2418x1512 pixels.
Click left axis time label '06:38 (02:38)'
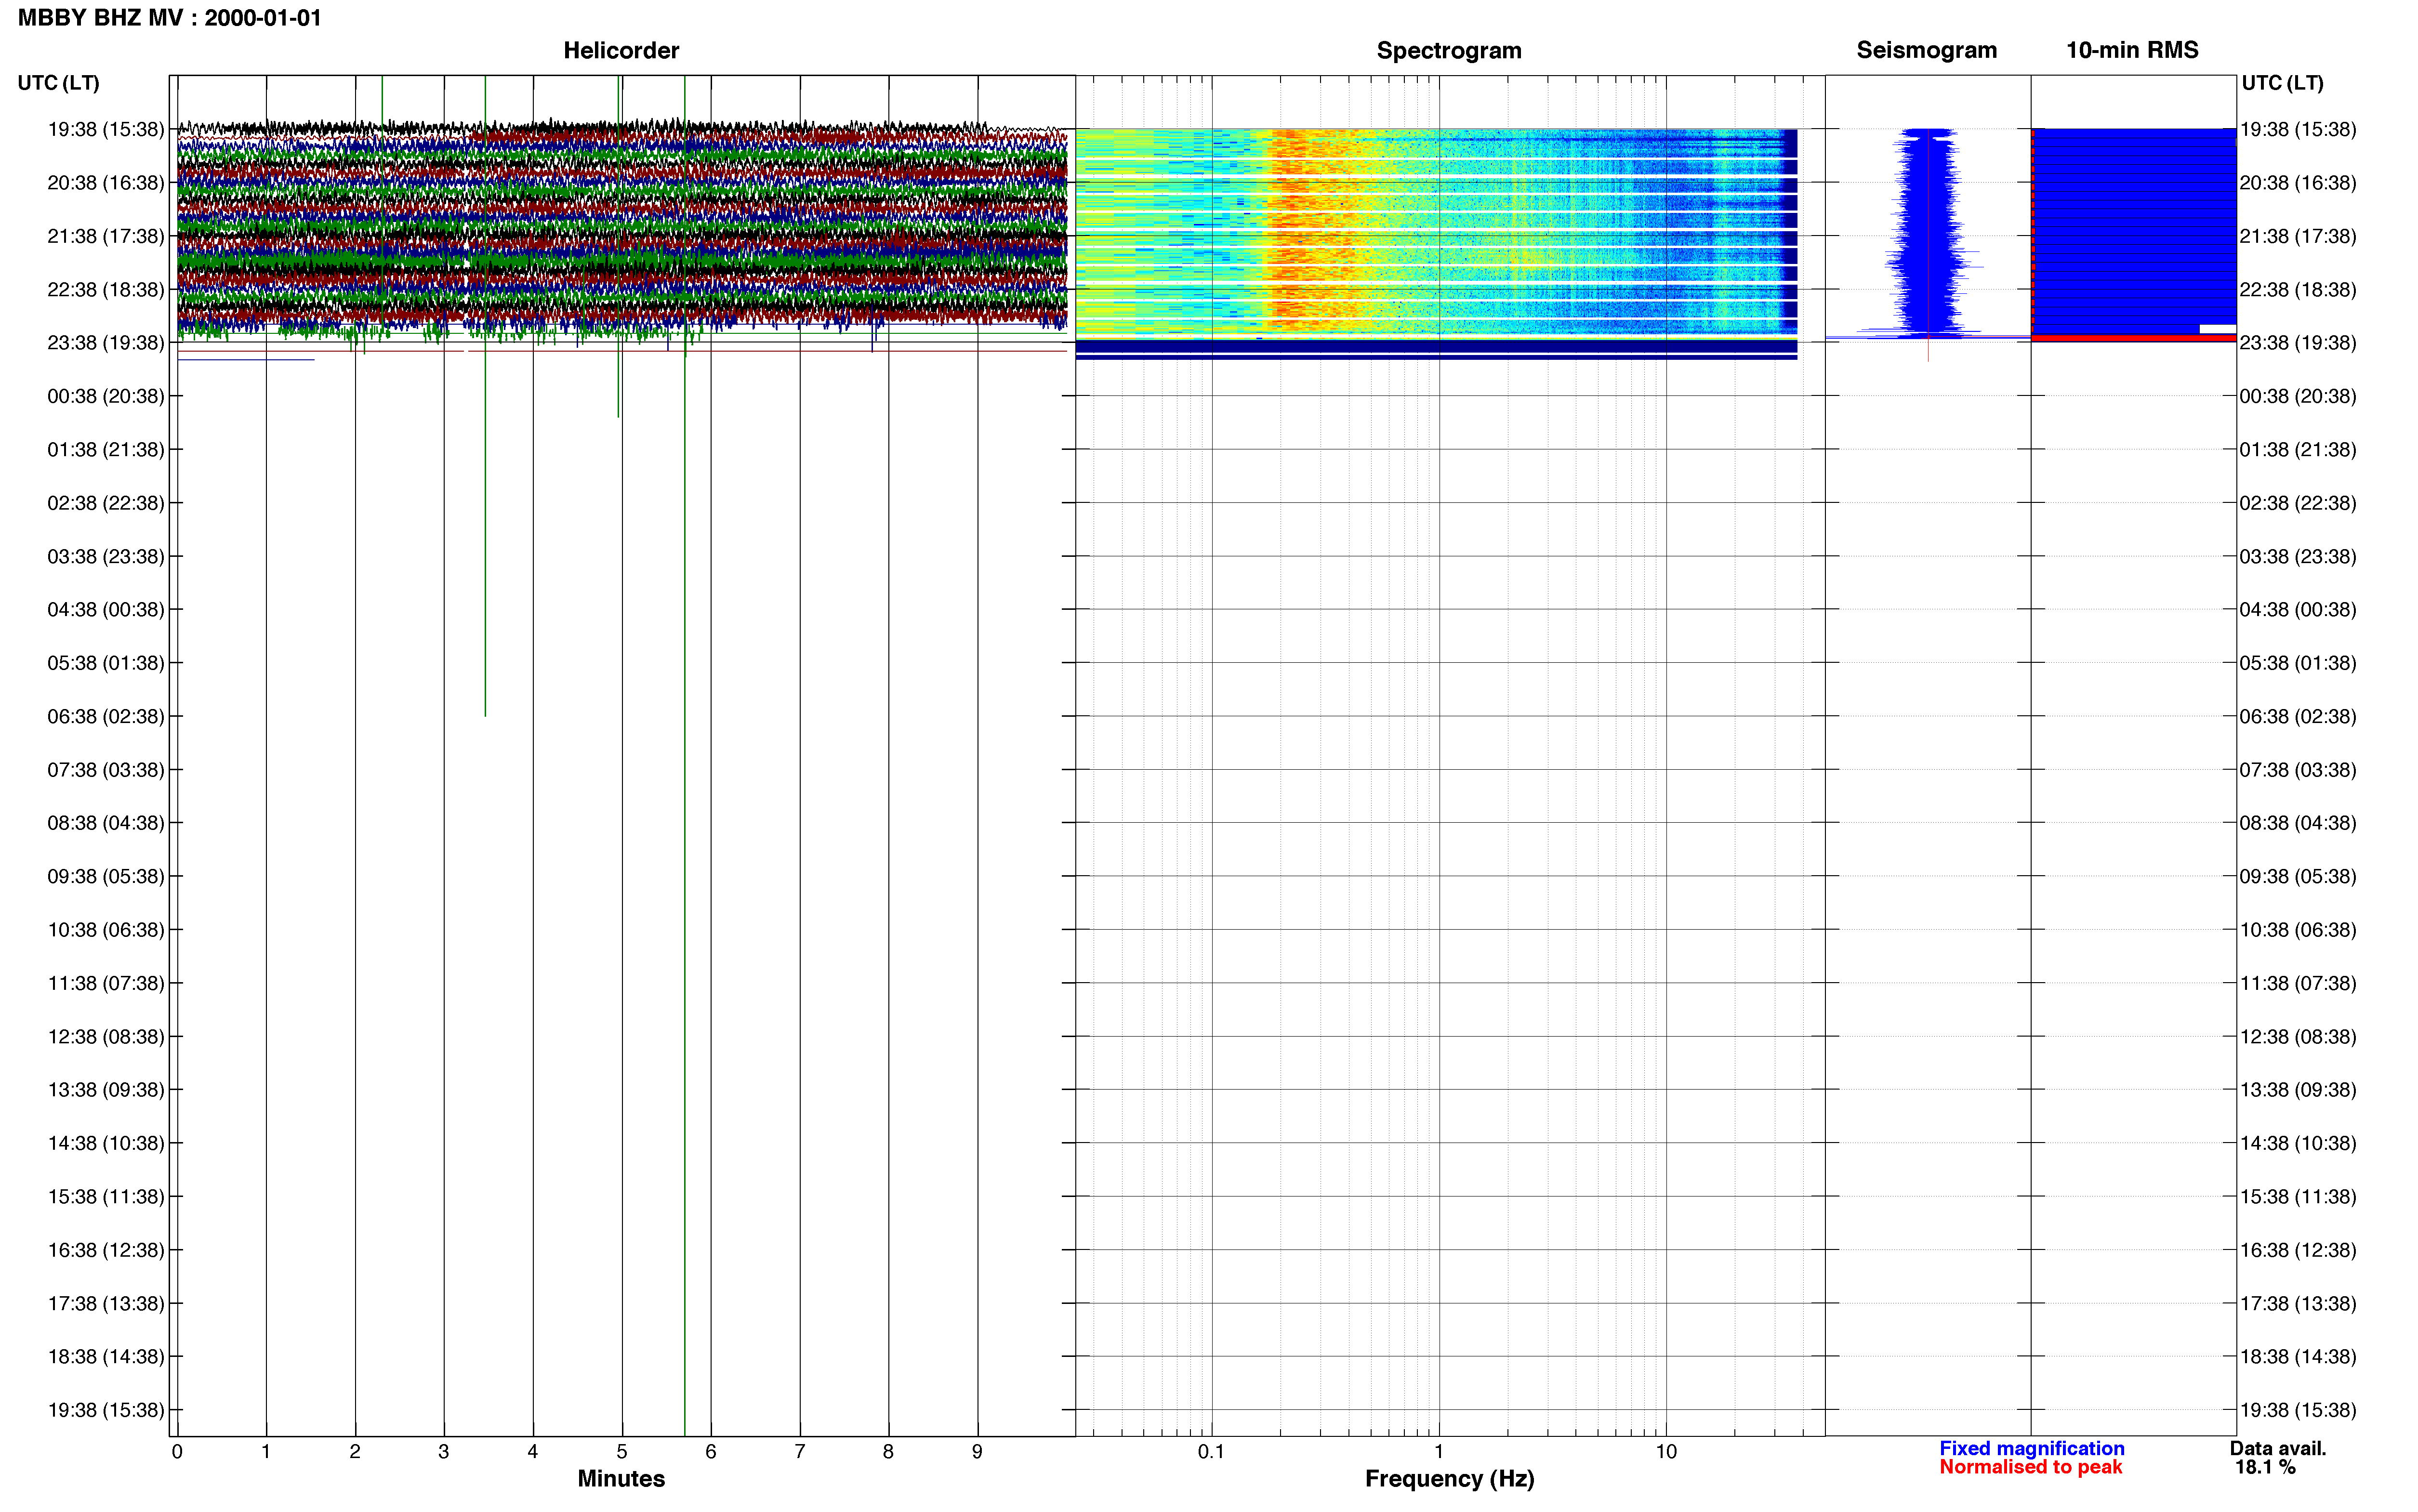click(x=106, y=716)
